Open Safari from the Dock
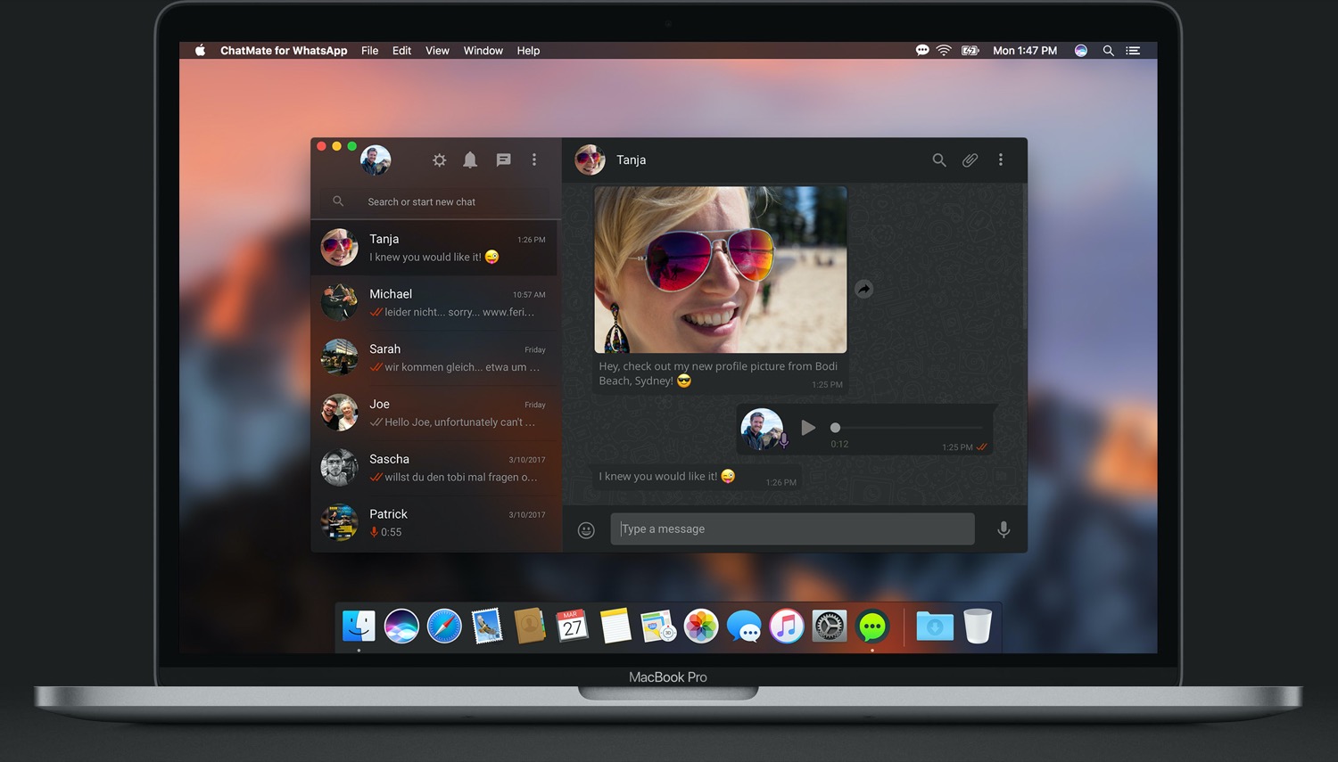This screenshot has height=762, width=1338. click(x=444, y=627)
